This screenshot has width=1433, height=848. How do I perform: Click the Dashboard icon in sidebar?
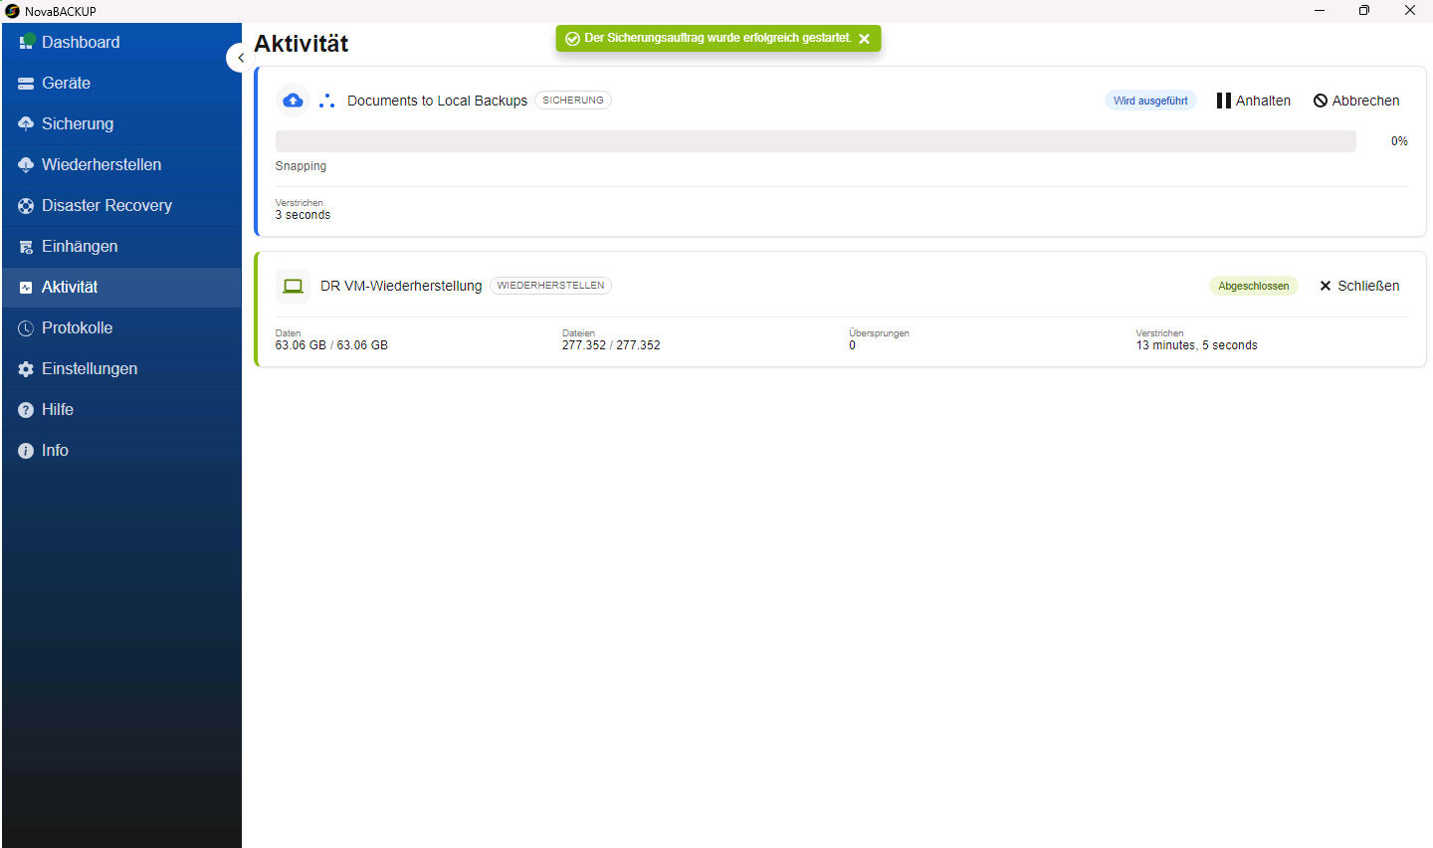click(27, 42)
